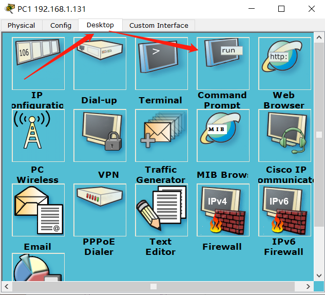Click the 'Traffic Generator' label text
Image resolution: width=325 pixels, height=295 pixels.
coord(161,175)
